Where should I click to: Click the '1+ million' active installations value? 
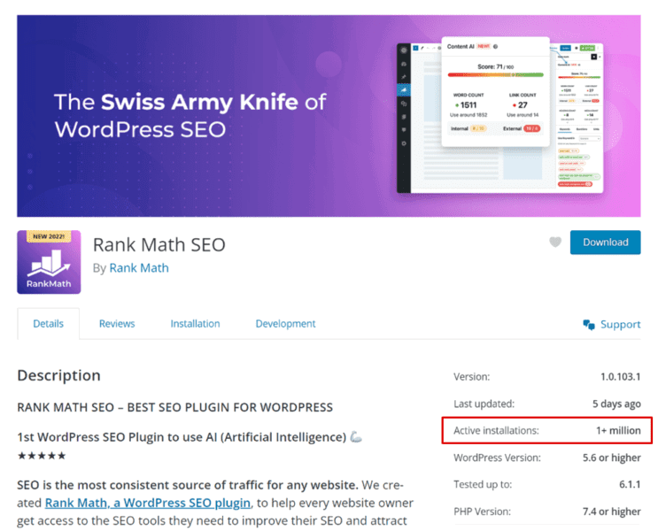(618, 430)
